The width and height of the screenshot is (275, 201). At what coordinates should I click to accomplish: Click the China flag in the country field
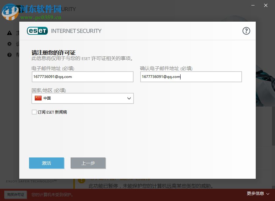pyautogui.click(x=38, y=98)
